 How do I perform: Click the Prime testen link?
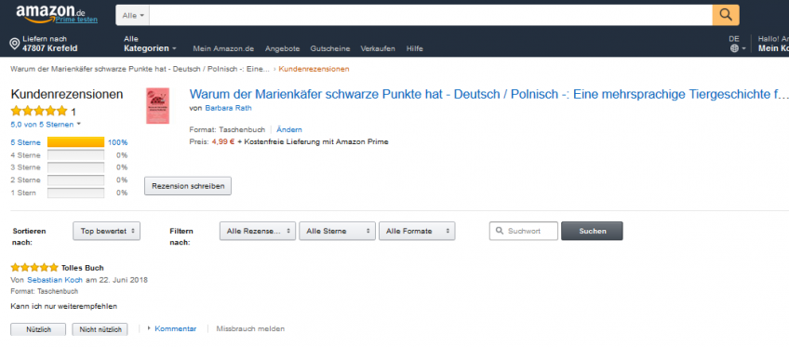point(76,20)
